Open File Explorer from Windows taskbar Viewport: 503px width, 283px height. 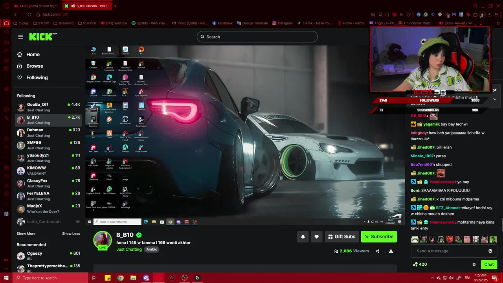point(133,278)
